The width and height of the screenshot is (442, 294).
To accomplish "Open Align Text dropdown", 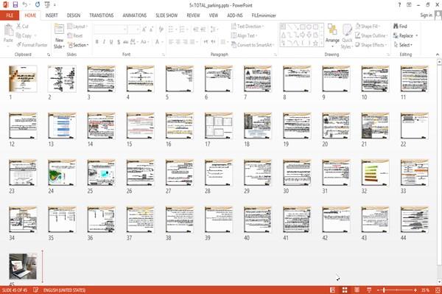I will click(244, 35).
